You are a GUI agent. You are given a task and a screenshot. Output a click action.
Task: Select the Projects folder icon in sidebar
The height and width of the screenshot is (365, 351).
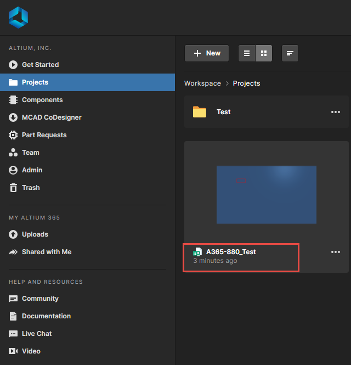[x=13, y=82]
